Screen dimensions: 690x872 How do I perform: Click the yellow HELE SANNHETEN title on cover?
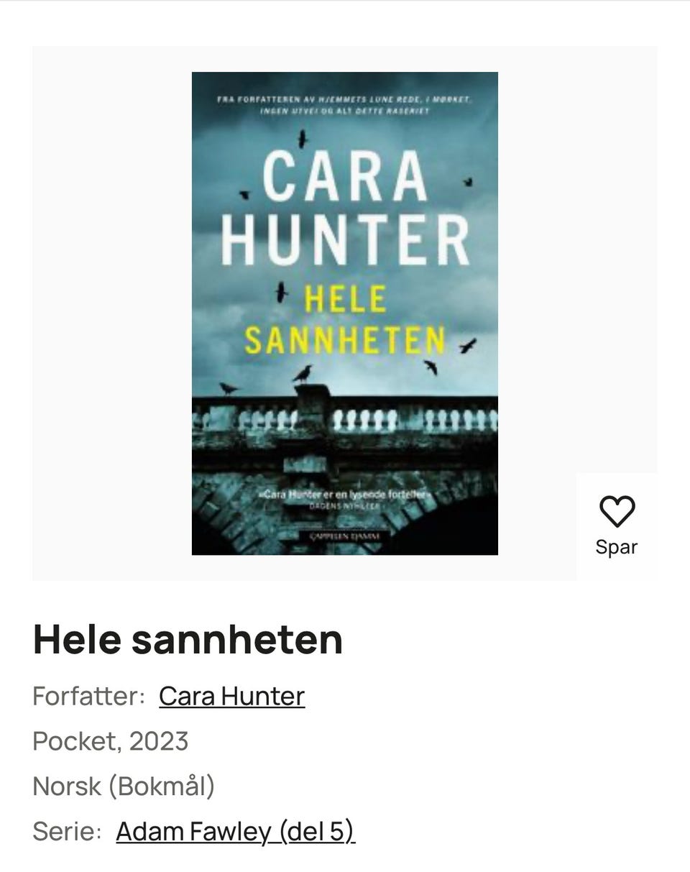point(345,320)
